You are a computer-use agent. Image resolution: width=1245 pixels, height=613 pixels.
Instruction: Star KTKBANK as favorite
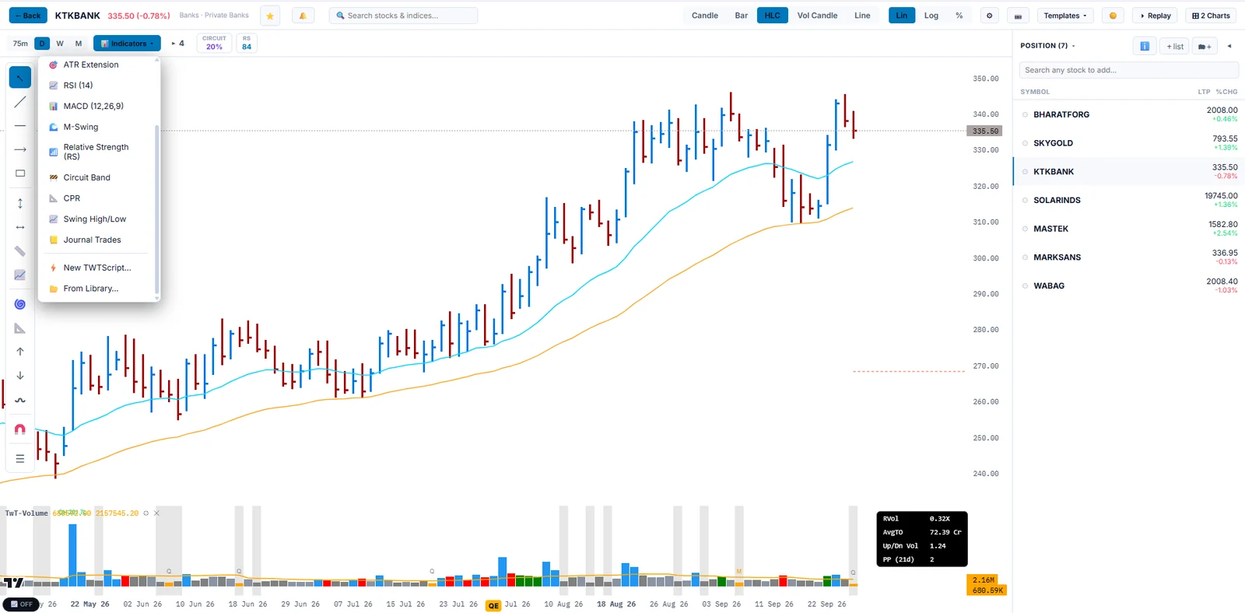[x=270, y=16]
